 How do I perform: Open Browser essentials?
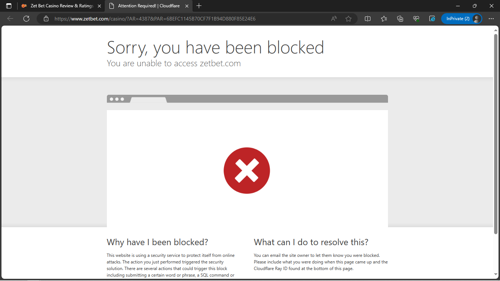pyautogui.click(x=416, y=19)
